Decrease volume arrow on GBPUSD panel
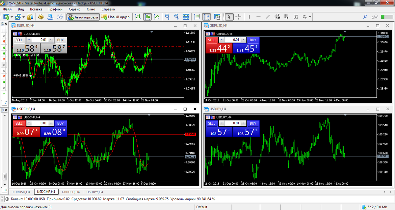Viewport: 395px width, 210px height. pyautogui.click(x=221, y=40)
